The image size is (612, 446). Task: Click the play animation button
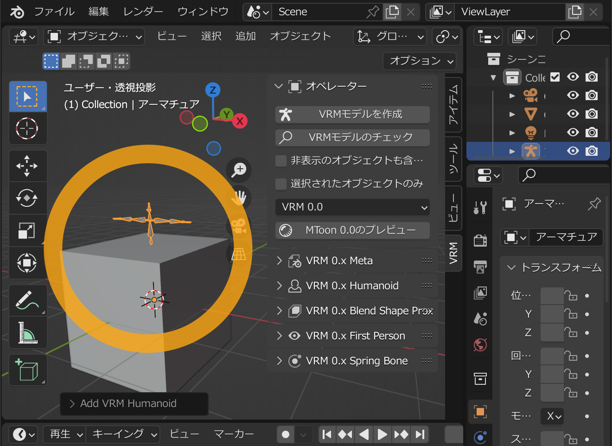click(382, 434)
